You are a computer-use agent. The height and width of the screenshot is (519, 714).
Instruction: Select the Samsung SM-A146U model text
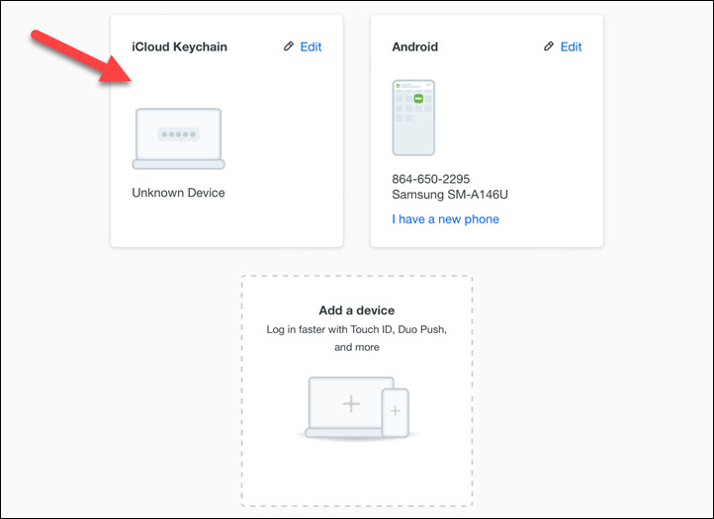(450, 195)
